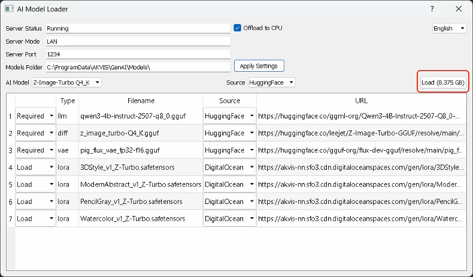Click the URL column header

361,101
